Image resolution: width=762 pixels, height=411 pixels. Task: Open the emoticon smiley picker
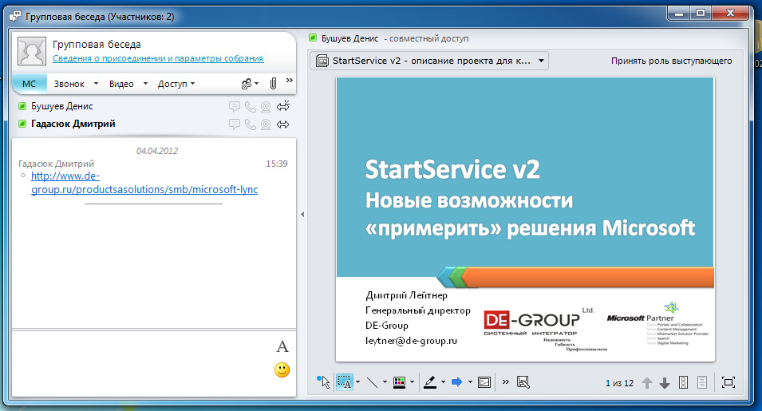[282, 370]
